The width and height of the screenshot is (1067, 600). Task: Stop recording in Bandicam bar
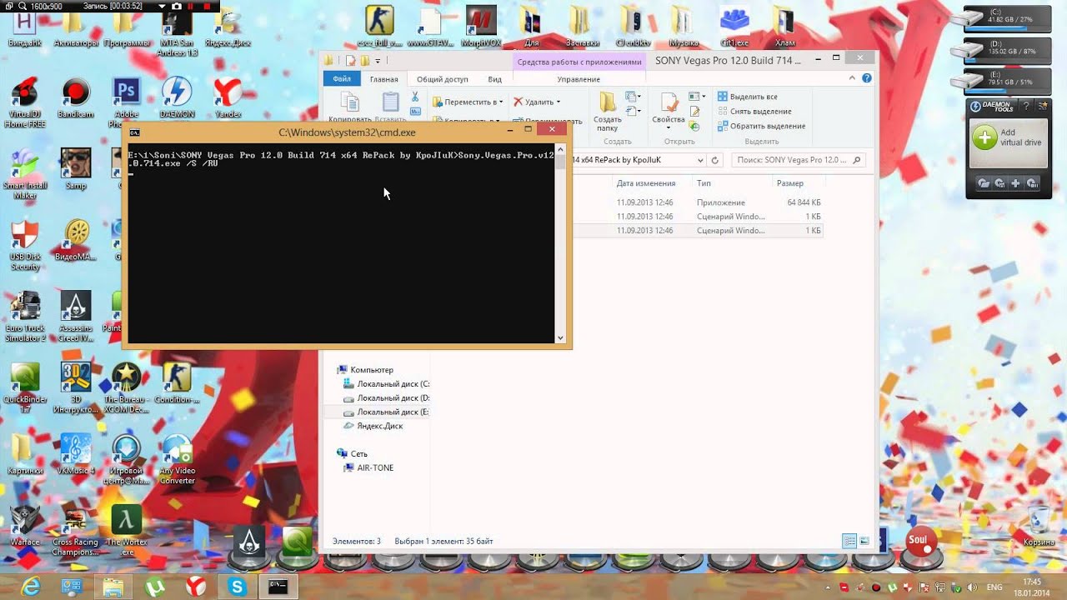click(206, 7)
